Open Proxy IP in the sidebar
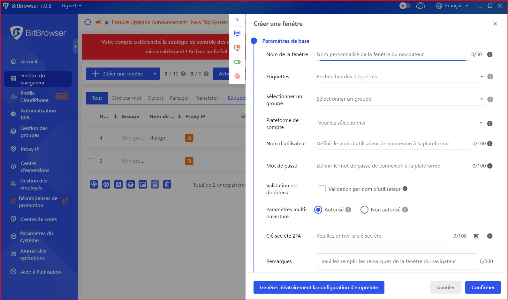The width and height of the screenshot is (508, 300). coord(30,149)
